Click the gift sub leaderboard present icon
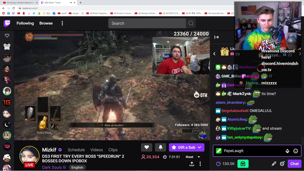This screenshot has height=171, width=304. coord(225,52)
